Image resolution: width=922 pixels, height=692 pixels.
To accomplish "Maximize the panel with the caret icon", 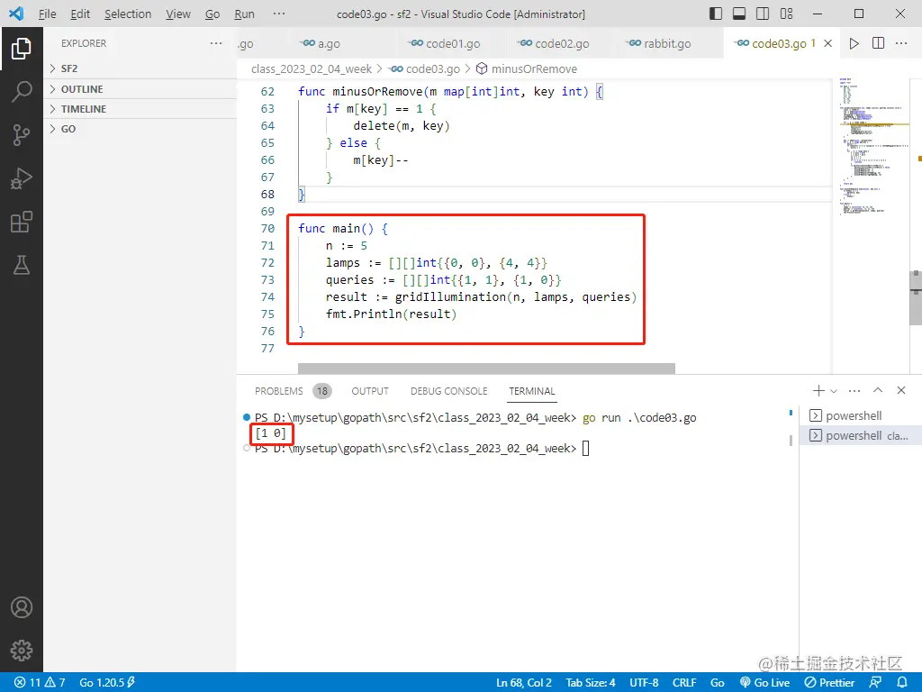I will coord(878,390).
